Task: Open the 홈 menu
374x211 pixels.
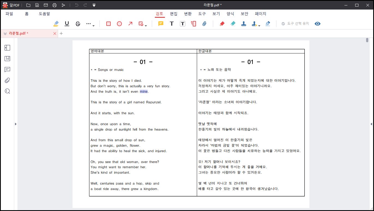Action: tap(27, 14)
